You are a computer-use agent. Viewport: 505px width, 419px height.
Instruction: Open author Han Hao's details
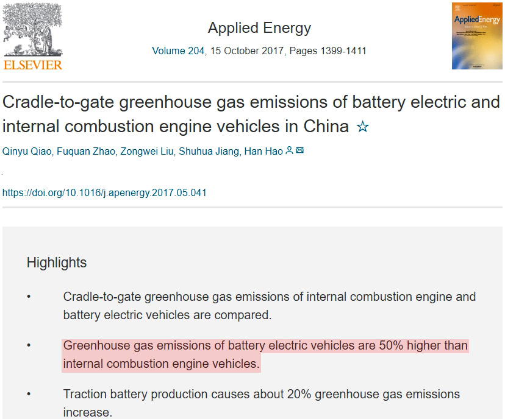coord(263,151)
